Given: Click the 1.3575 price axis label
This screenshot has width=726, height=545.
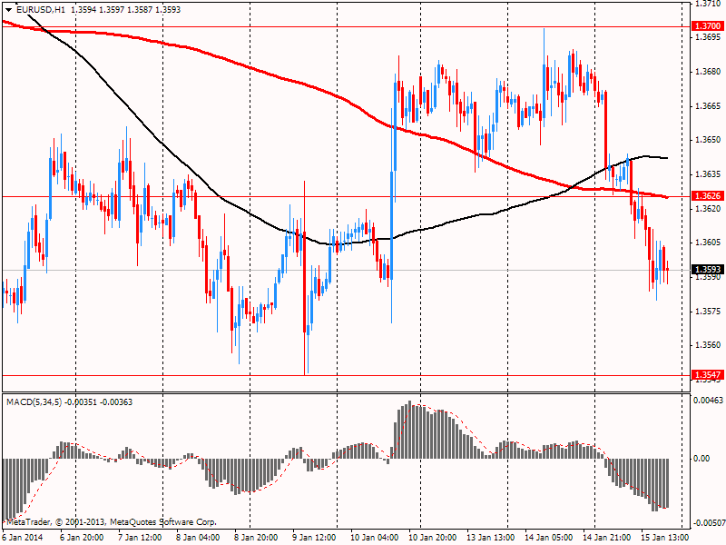Looking at the screenshot, I should click(709, 311).
